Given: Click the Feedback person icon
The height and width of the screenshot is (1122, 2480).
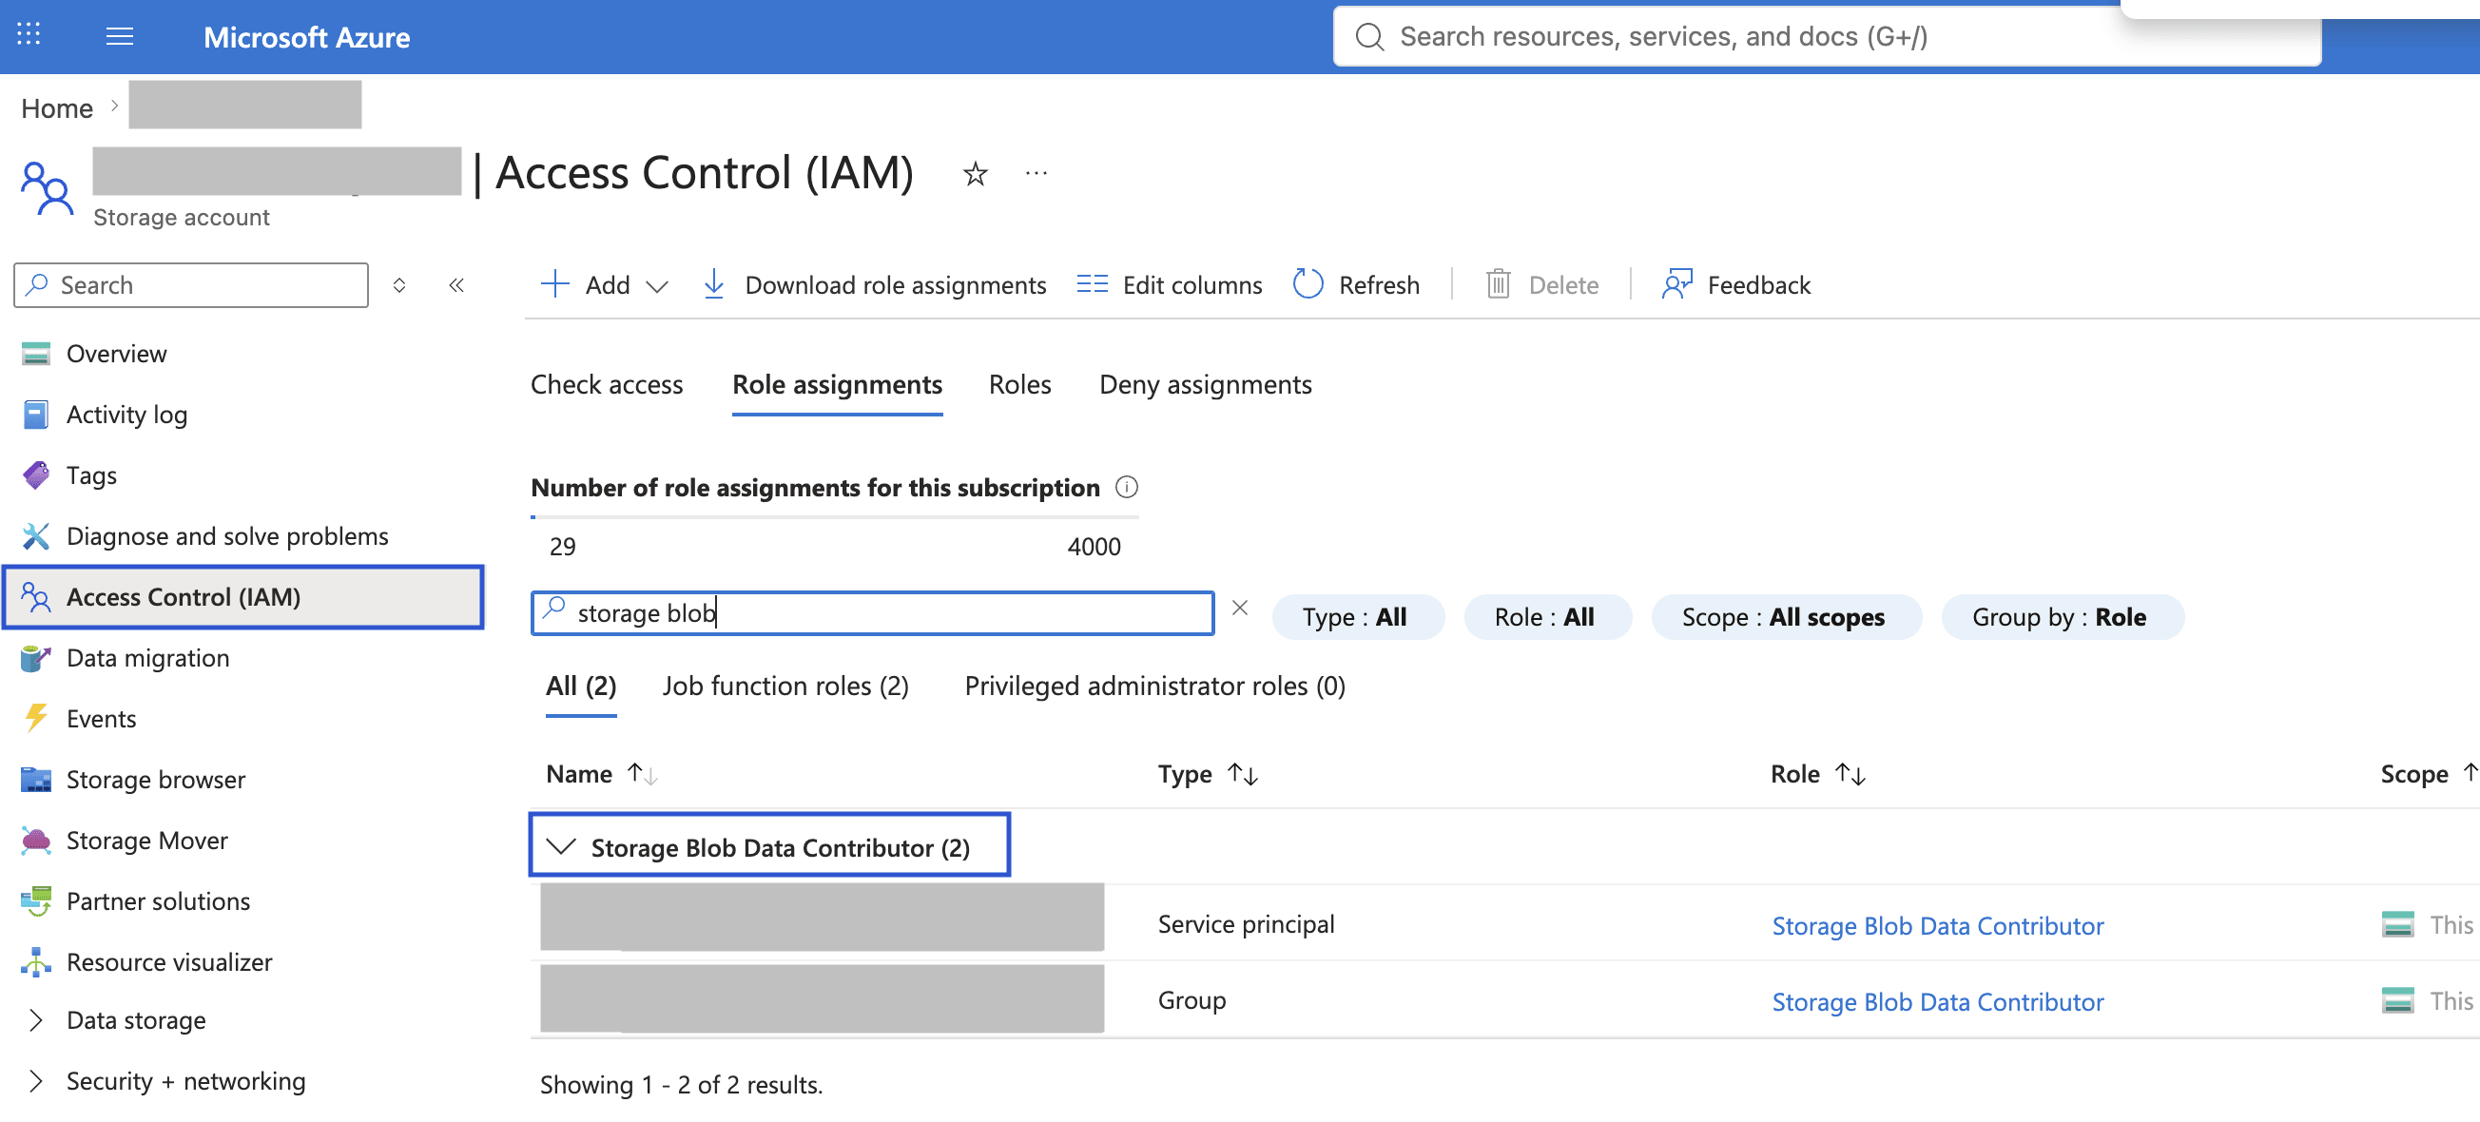Looking at the screenshot, I should pyautogui.click(x=1676, y=284).
